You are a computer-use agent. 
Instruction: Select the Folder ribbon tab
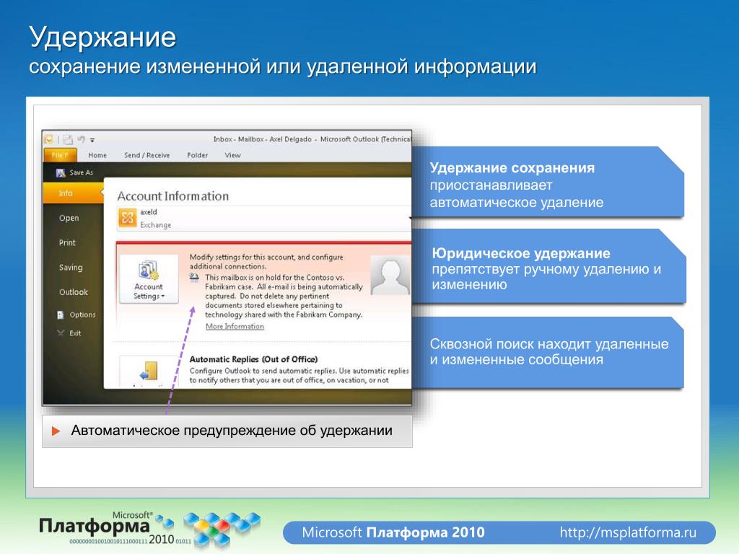(x=197, y=155)
